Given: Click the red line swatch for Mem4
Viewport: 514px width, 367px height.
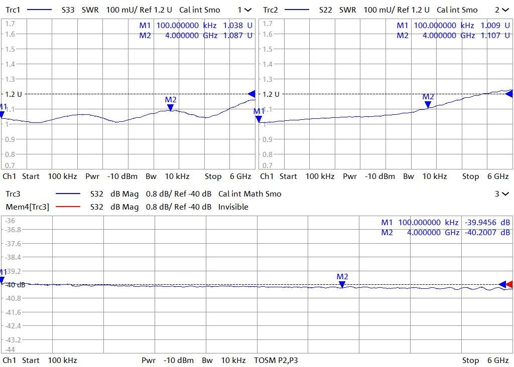Looking at the screenshot, I should pos(68,207).
